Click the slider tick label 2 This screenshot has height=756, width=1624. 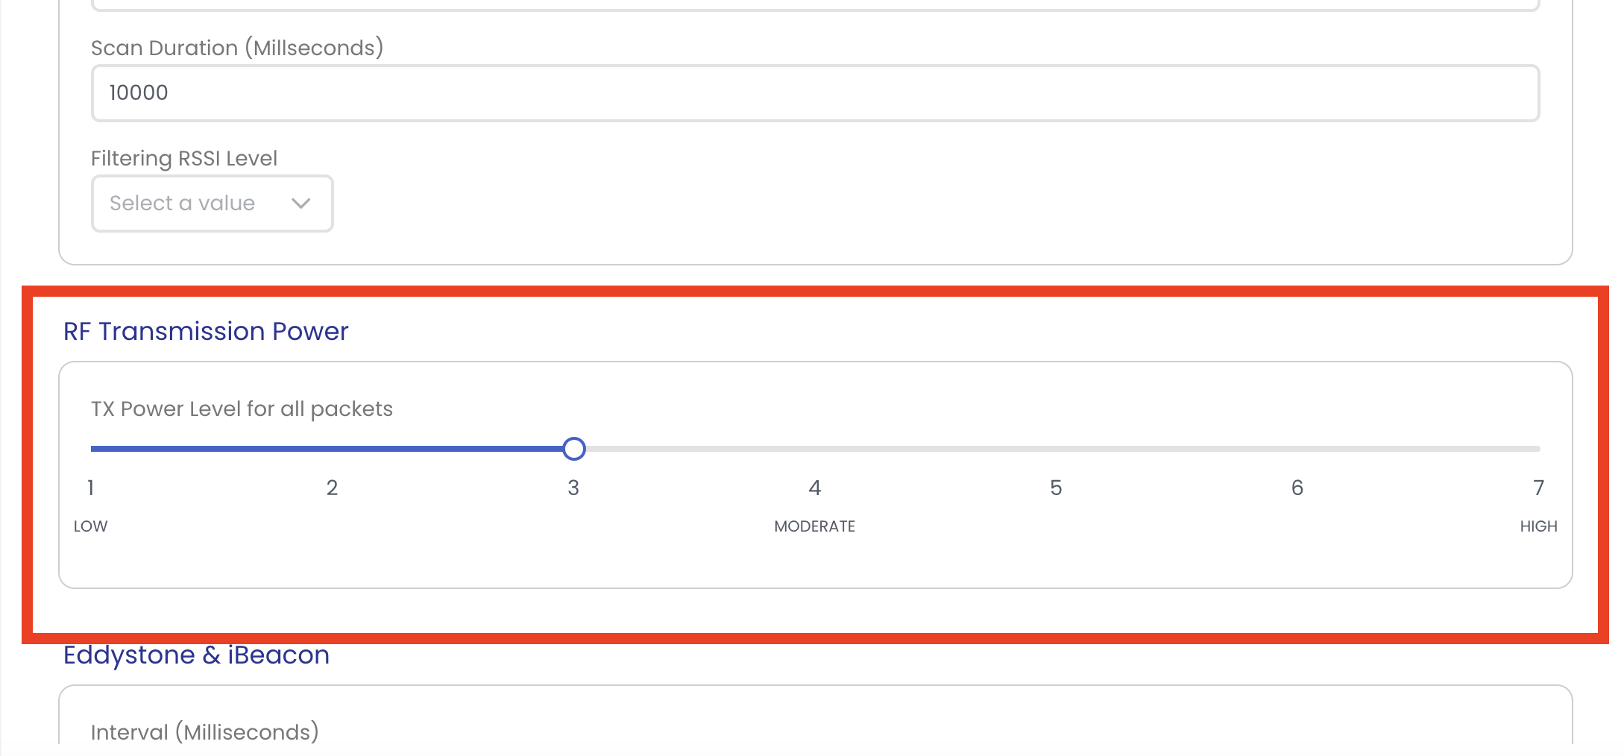(332, 488)
